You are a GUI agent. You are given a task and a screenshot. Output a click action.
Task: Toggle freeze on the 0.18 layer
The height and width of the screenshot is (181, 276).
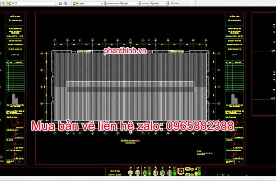click(3, 3)
